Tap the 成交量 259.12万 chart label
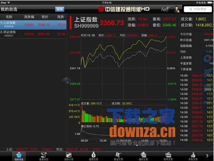The image size is (214, 161). pos(91,103)
